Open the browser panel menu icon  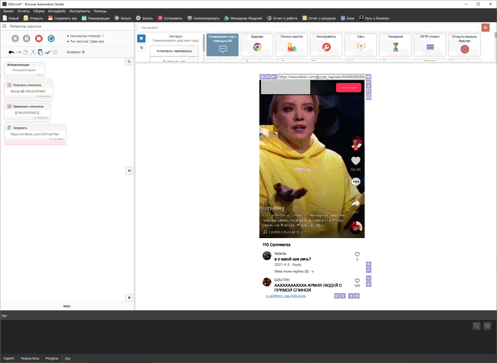tap(262, 77)
